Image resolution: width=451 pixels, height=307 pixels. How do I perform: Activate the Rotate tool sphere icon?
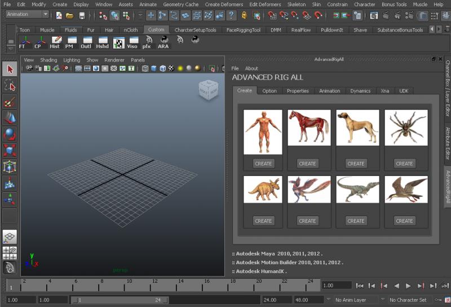[10, 134]
